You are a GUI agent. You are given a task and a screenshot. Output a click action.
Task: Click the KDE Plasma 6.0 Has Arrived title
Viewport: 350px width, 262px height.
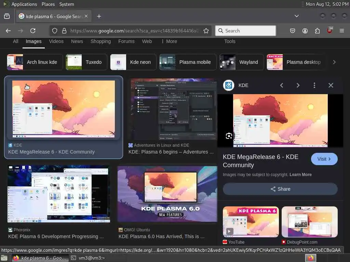pos(161,237)
